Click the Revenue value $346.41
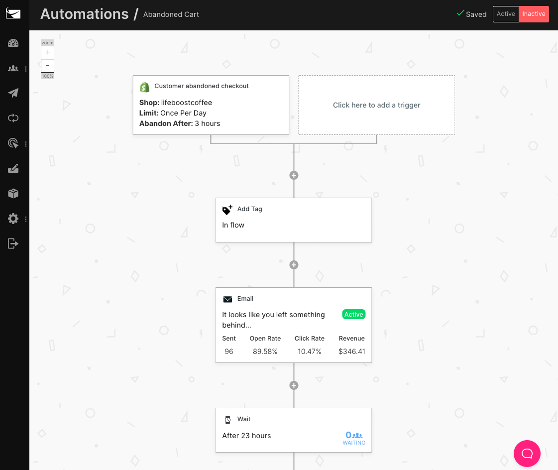Screen dimensions: 558x470 351,352
